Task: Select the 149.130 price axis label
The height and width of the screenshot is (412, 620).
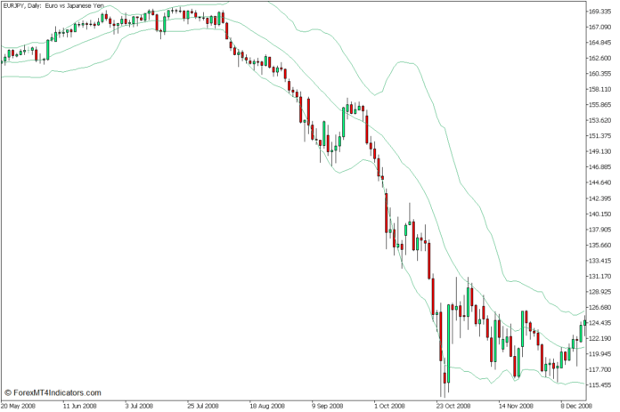Action: [x=601, y=151]
